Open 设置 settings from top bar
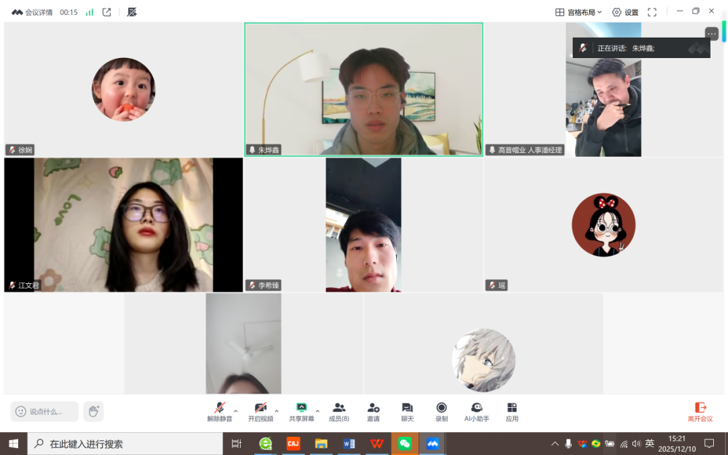728x455 pixels. pos(625,12)
